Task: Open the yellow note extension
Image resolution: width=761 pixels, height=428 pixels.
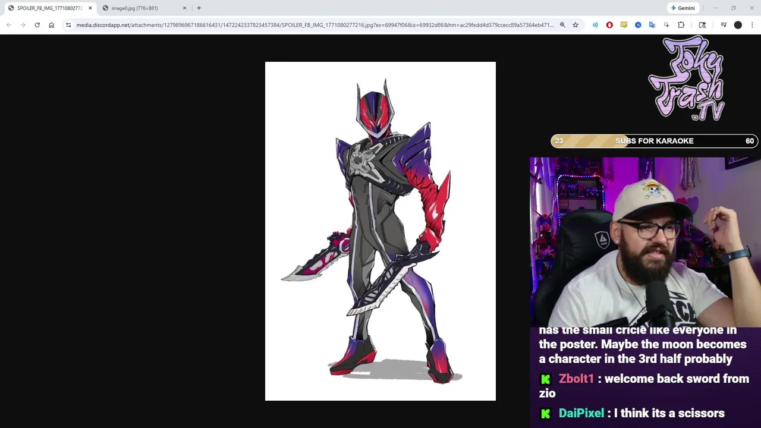Action: [x=624, y=25]
